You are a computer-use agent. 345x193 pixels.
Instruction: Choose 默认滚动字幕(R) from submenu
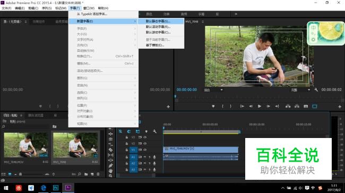pos(161,27)
